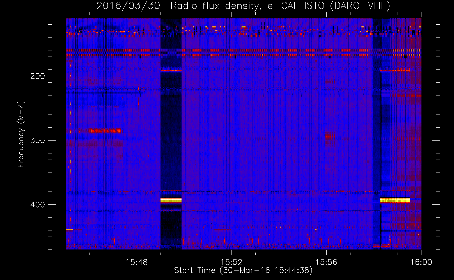The width and height of the screenshot is (454, 280).
Task: Click the 400 MHz frequency tick label
Action: [x=38, y=205]
